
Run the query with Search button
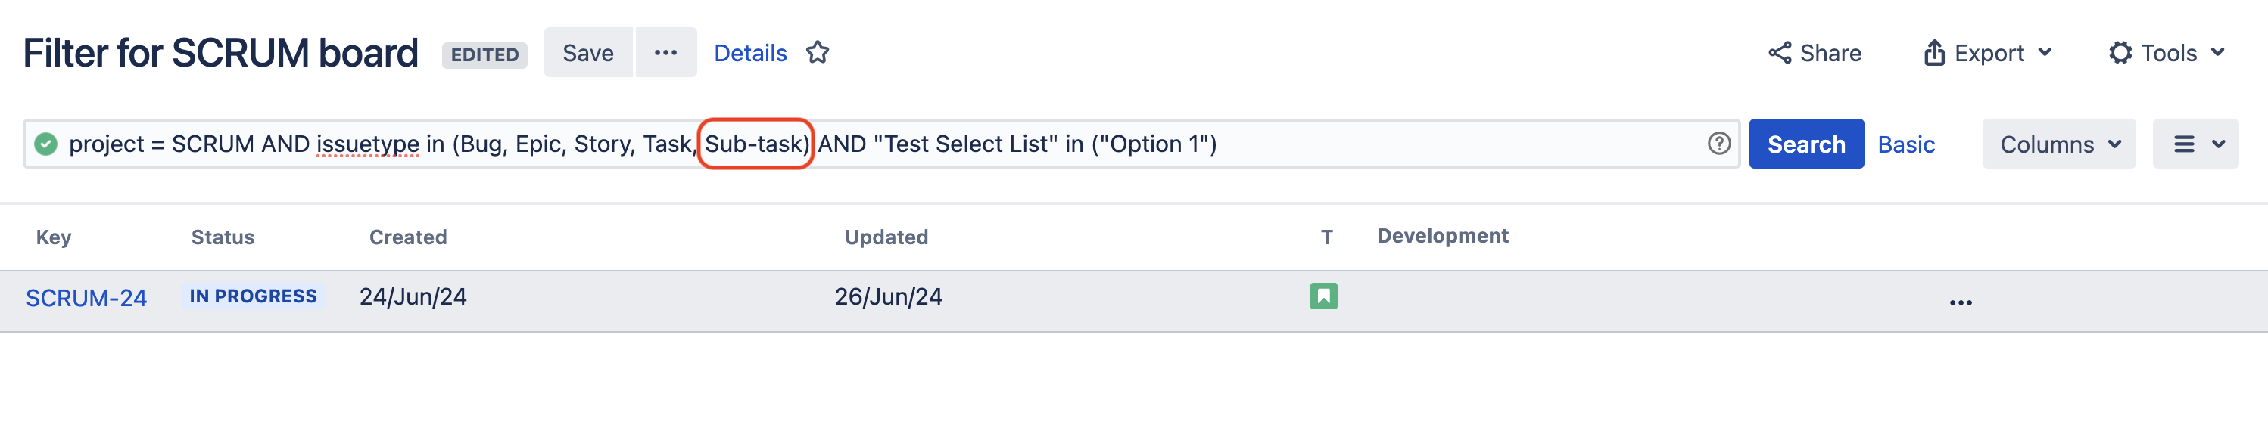click(x=1805, y=144)
